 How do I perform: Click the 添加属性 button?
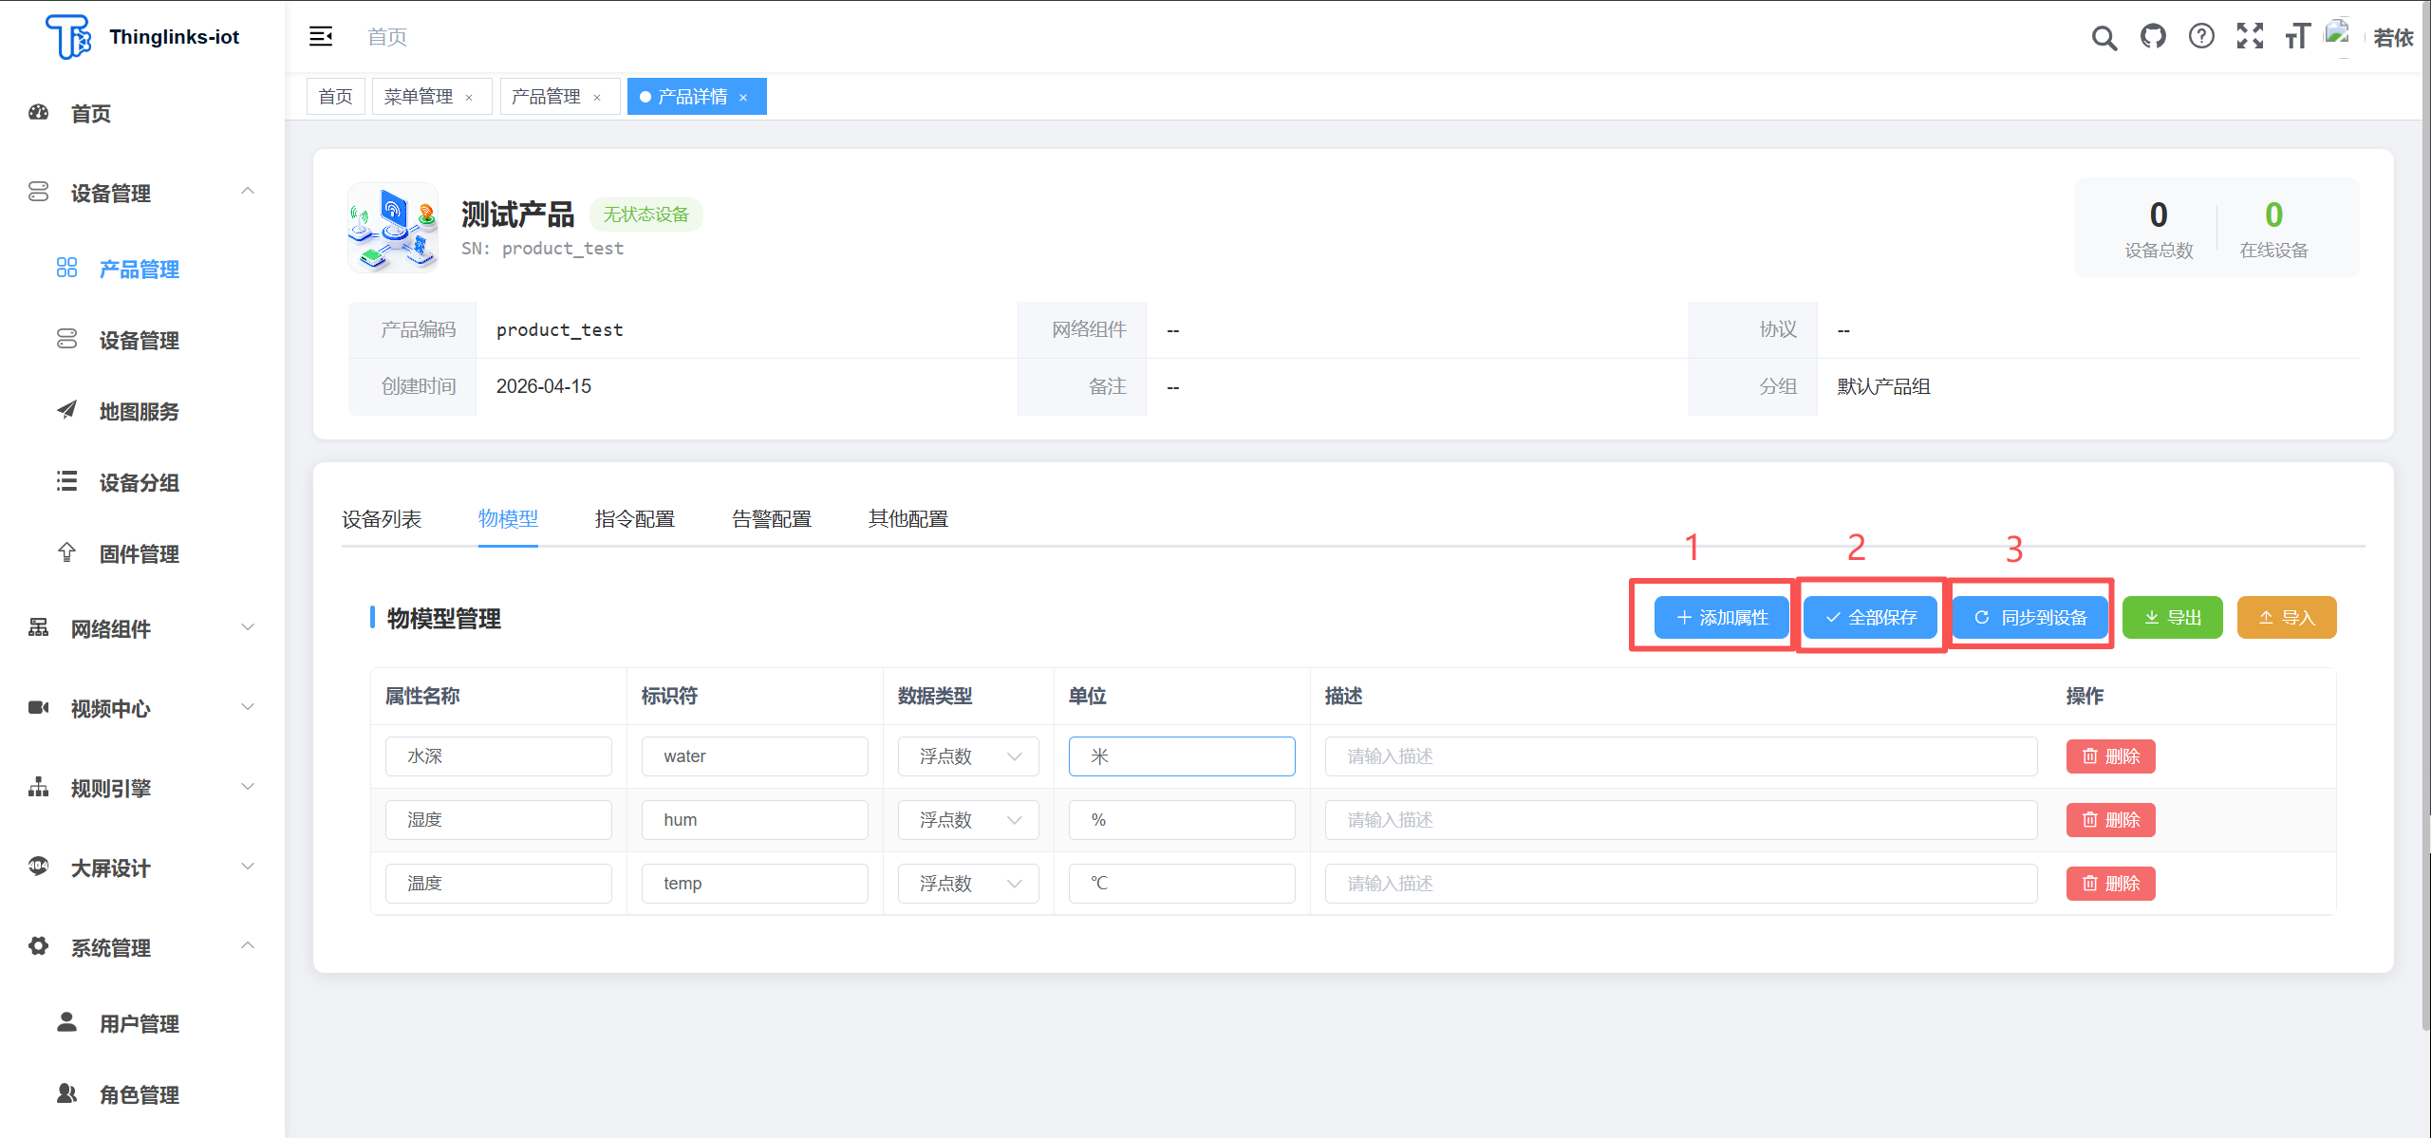[x=1721, y=618]
